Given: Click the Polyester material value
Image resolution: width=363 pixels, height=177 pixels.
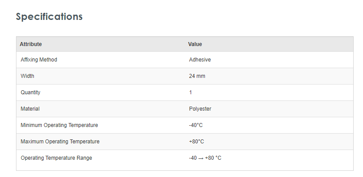Looking at the screenshot, I should [x=200, y=109].
